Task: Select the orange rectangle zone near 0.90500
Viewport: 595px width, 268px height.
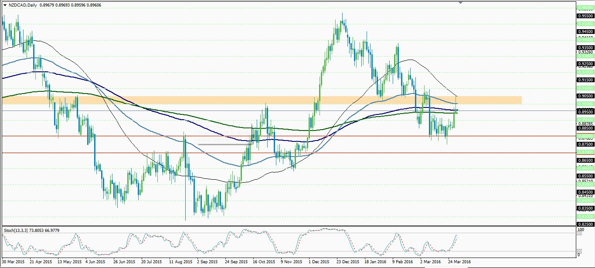Action: click(262, 100)
